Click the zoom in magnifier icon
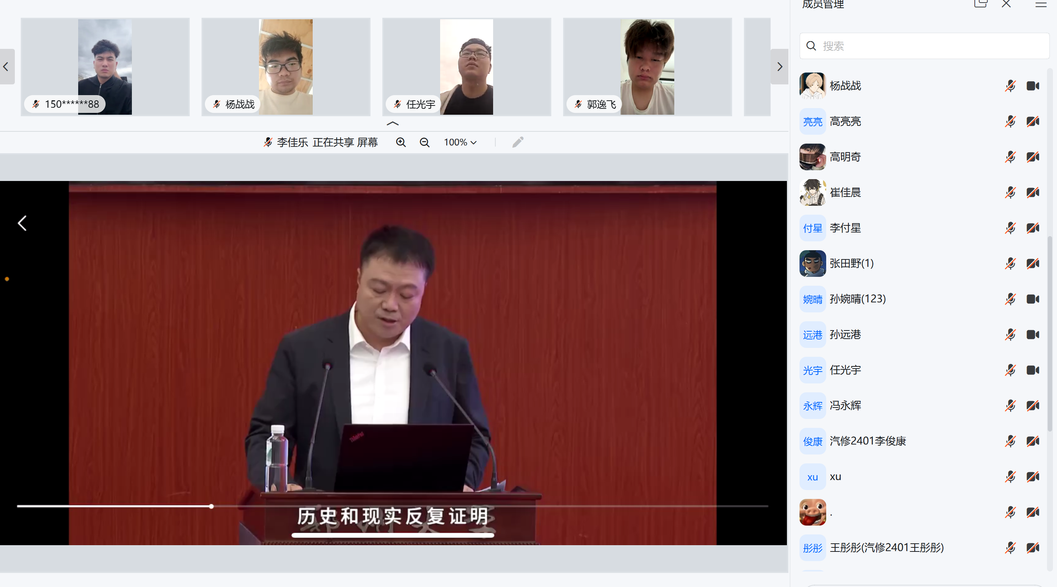Image resolution: width=1057 pixels, height=587 pixels. tap(401, 142)
